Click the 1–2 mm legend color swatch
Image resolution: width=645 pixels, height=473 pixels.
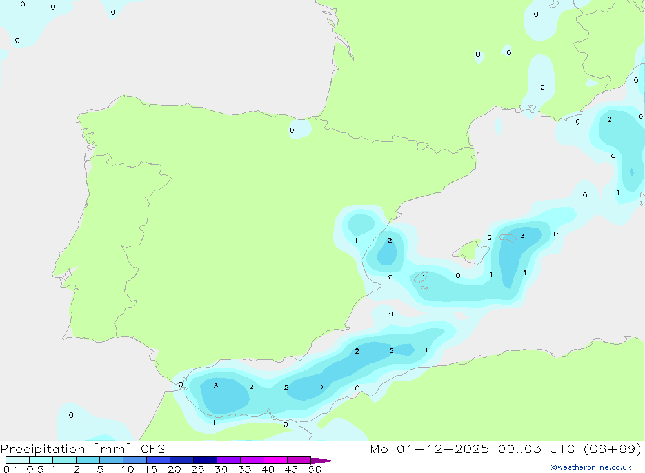coord(64,460)
